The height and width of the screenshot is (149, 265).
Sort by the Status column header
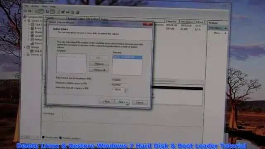[x=104, y=19]
